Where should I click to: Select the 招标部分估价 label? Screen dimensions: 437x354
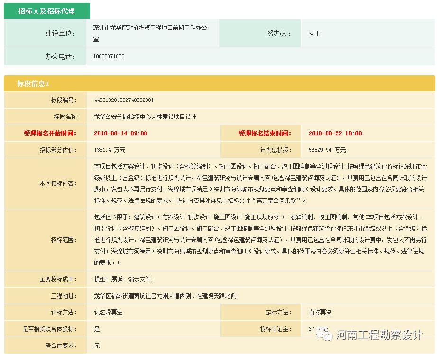click(x=58, y=150)
